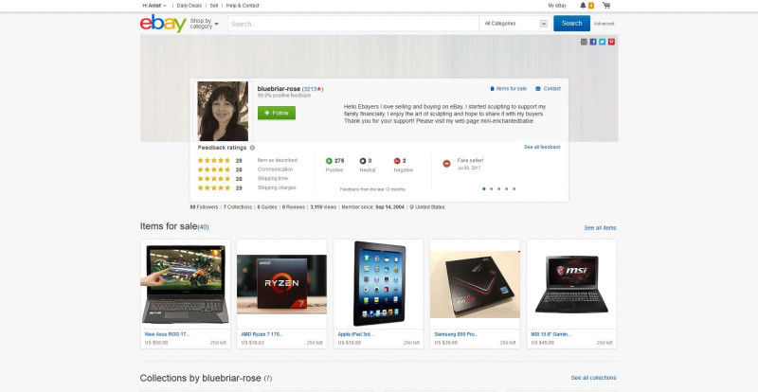The width and height of the screenshot is (758, 392).
Task: Click the negative mark beside Fake seller
Action: pyautogui.click(x=446, y=164)
